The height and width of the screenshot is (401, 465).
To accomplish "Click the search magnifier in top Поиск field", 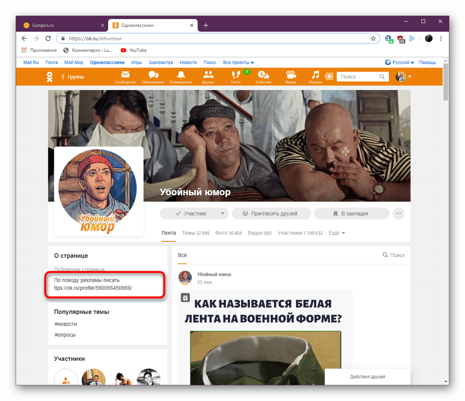I will click(x=382, y=76).
